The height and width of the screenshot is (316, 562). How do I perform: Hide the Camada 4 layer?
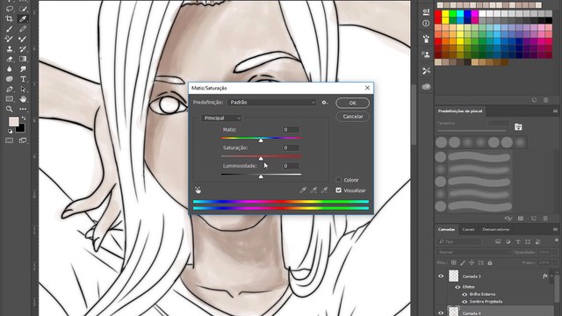(441, 312)
